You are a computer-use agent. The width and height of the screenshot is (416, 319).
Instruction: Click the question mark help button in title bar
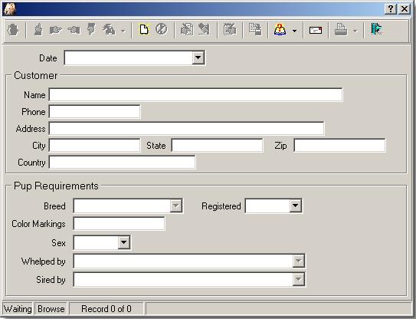[390, 9]
